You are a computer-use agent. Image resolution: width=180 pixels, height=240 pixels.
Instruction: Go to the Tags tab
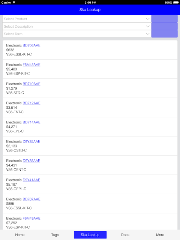click(55, 235)
